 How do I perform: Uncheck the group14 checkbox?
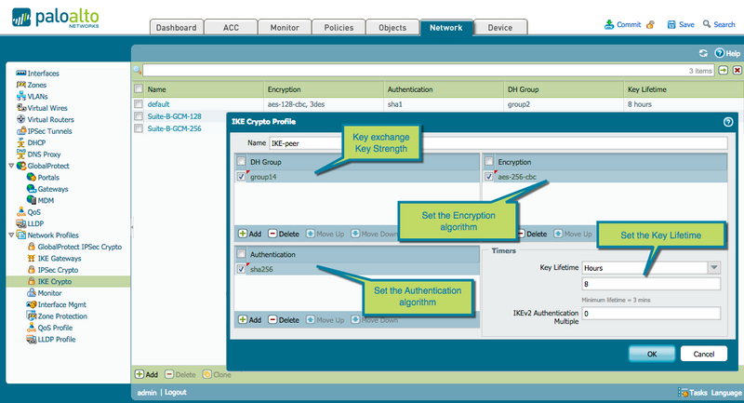click(241, 177)
